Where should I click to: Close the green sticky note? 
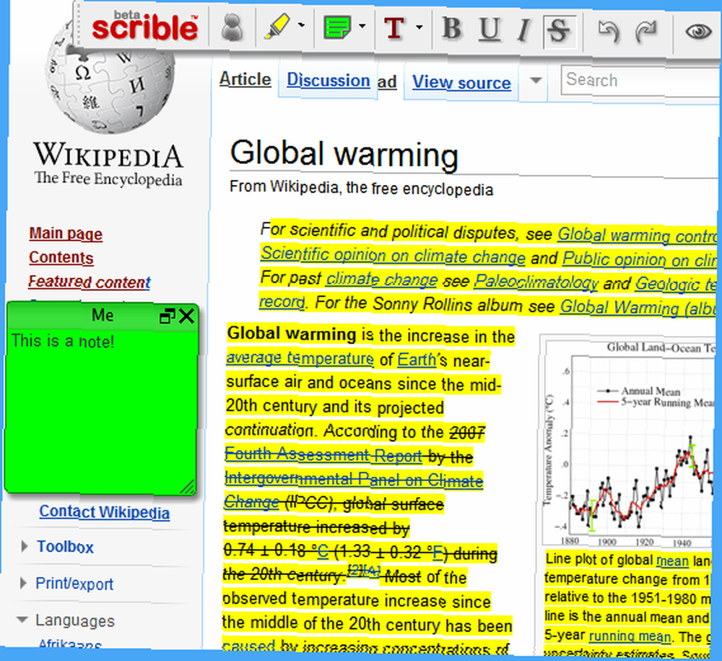tap(186, 316)
